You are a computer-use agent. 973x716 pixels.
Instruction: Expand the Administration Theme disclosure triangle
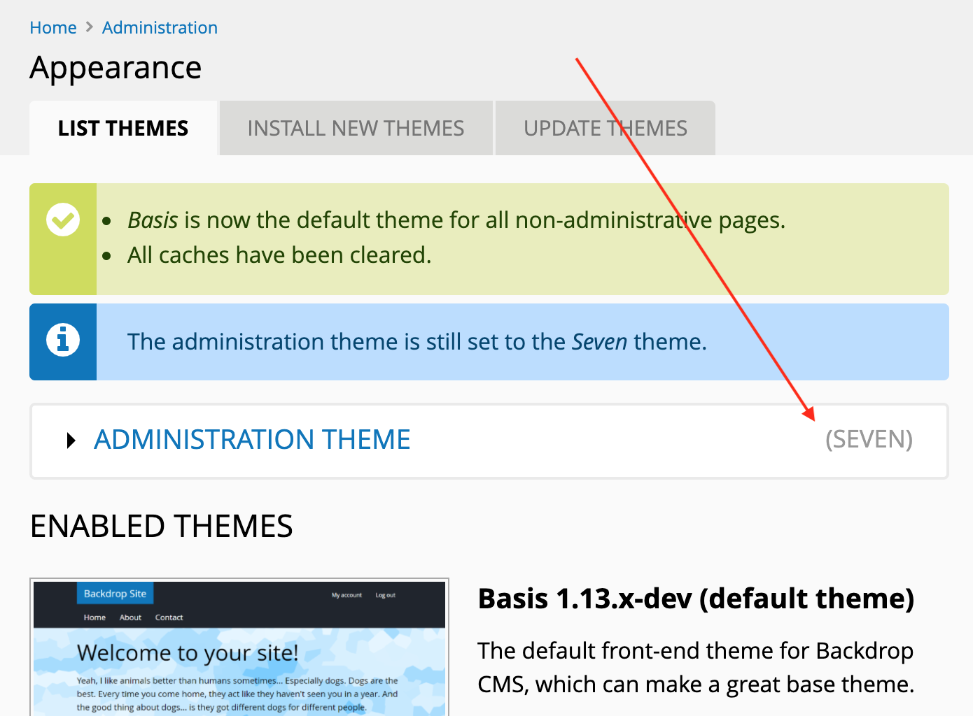[71, 440]
